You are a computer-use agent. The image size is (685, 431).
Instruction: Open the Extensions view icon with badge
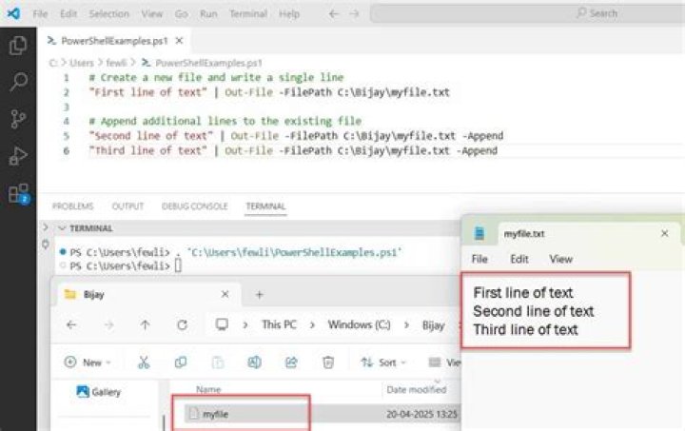coord(19,193)
